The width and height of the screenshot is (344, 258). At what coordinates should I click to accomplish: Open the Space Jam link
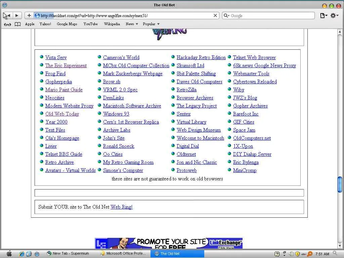pyautogui.click(x=244, y=130)
